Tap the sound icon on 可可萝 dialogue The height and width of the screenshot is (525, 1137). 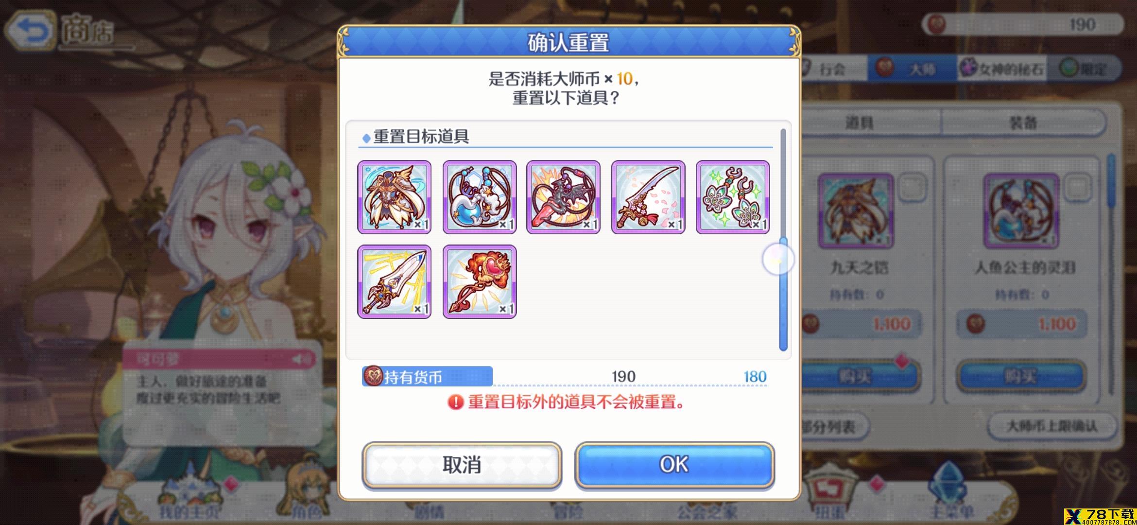[x=301, y=359]
